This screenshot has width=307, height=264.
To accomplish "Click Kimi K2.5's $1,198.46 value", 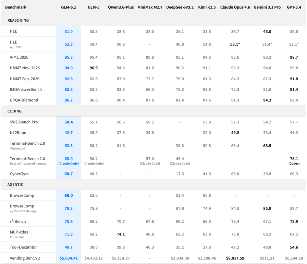I will click(x=207, y=258).
